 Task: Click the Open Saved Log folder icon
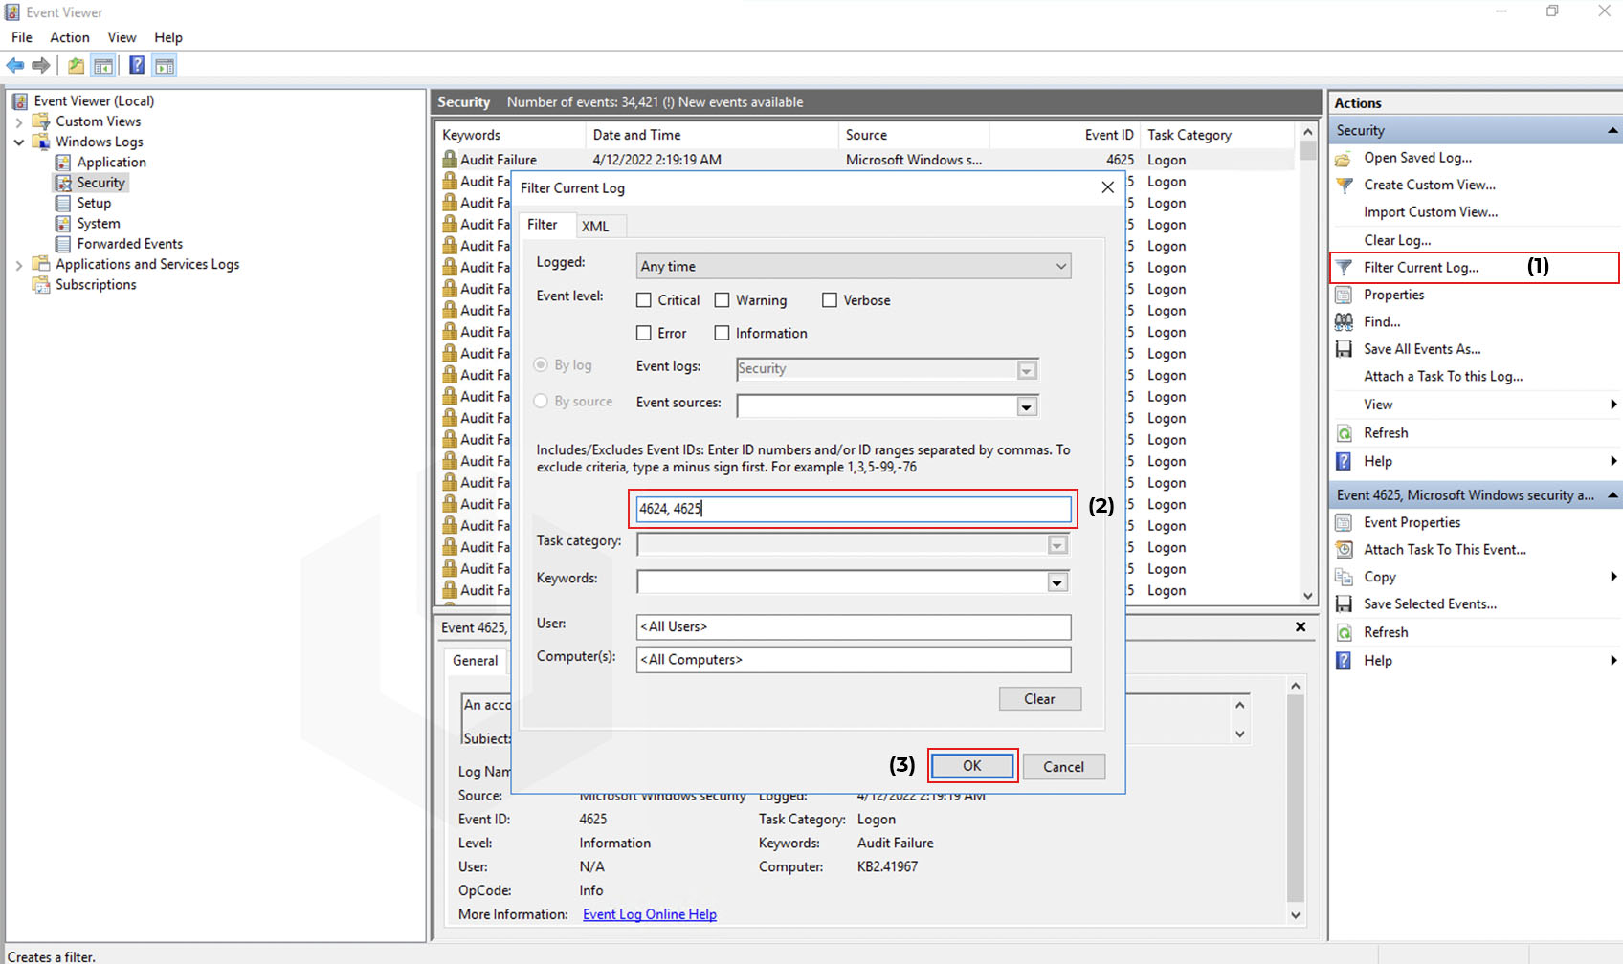point(1345,158)
